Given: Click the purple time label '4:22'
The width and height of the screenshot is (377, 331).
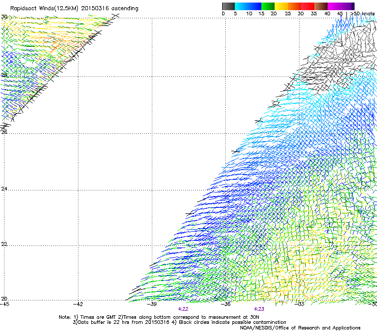Looking at the screenshot, I should (x=183, y=309).
